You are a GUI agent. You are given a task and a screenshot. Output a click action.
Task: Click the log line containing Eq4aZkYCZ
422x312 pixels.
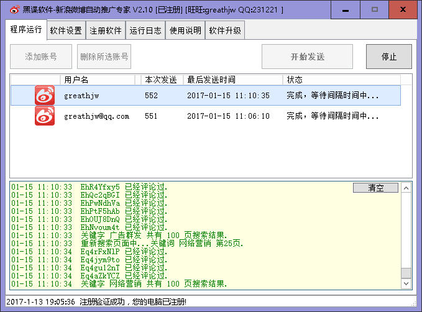pyautogui.click(x=89, y=276)
